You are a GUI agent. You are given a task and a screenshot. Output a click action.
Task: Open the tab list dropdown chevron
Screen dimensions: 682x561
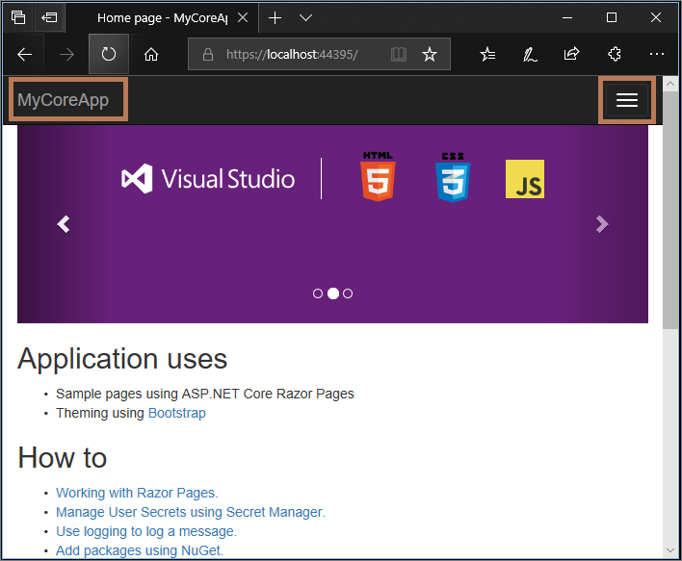pyautogui.click(x=305, y=18)
